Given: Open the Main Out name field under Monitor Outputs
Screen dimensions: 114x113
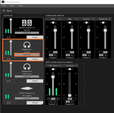Looking at the screenshot, I should (27, 30).
